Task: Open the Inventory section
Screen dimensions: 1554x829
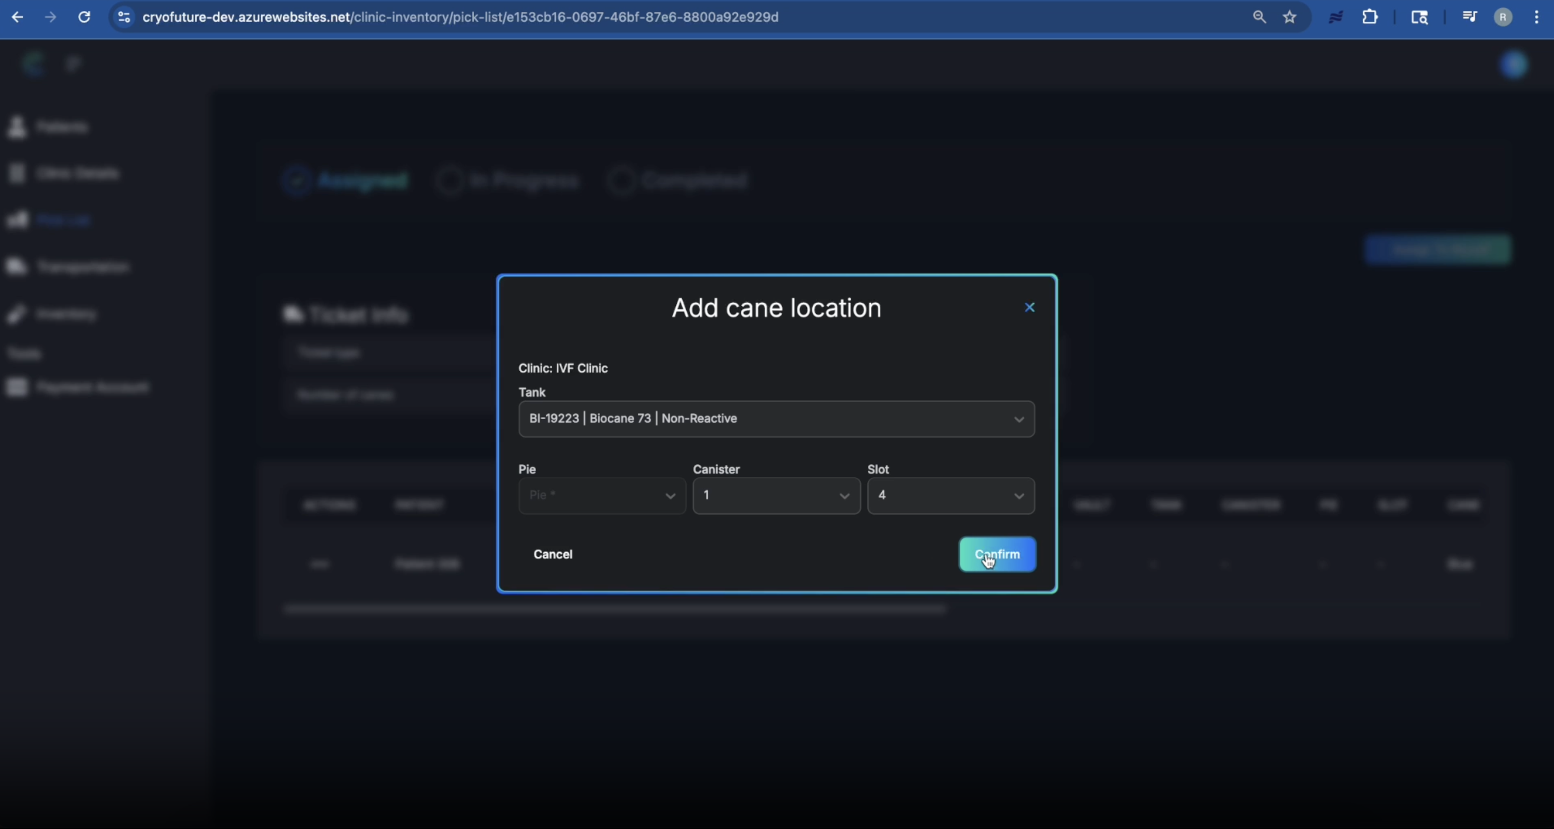Action: [x=67, y=313]
